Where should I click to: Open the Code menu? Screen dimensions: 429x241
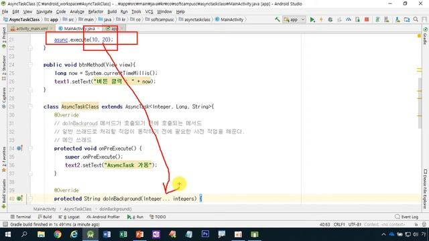coord(61,11)
